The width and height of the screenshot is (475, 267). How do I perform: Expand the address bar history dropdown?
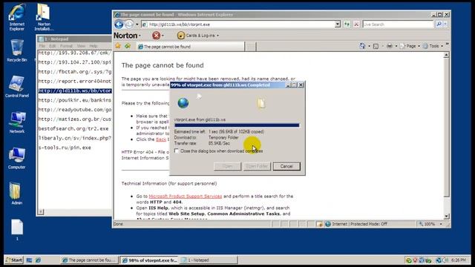click(x=338, y=24)
